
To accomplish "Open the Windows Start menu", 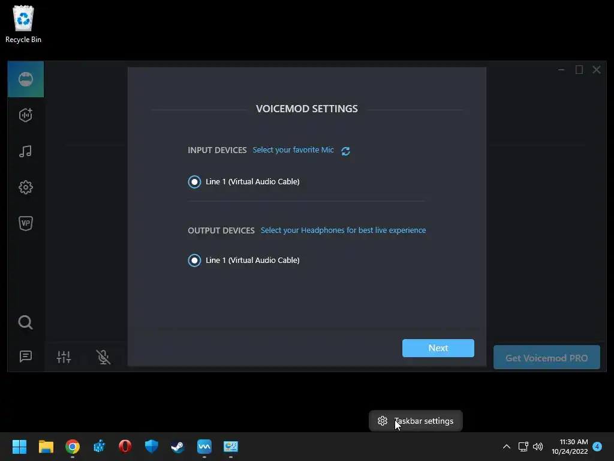I will click(20, 447).
